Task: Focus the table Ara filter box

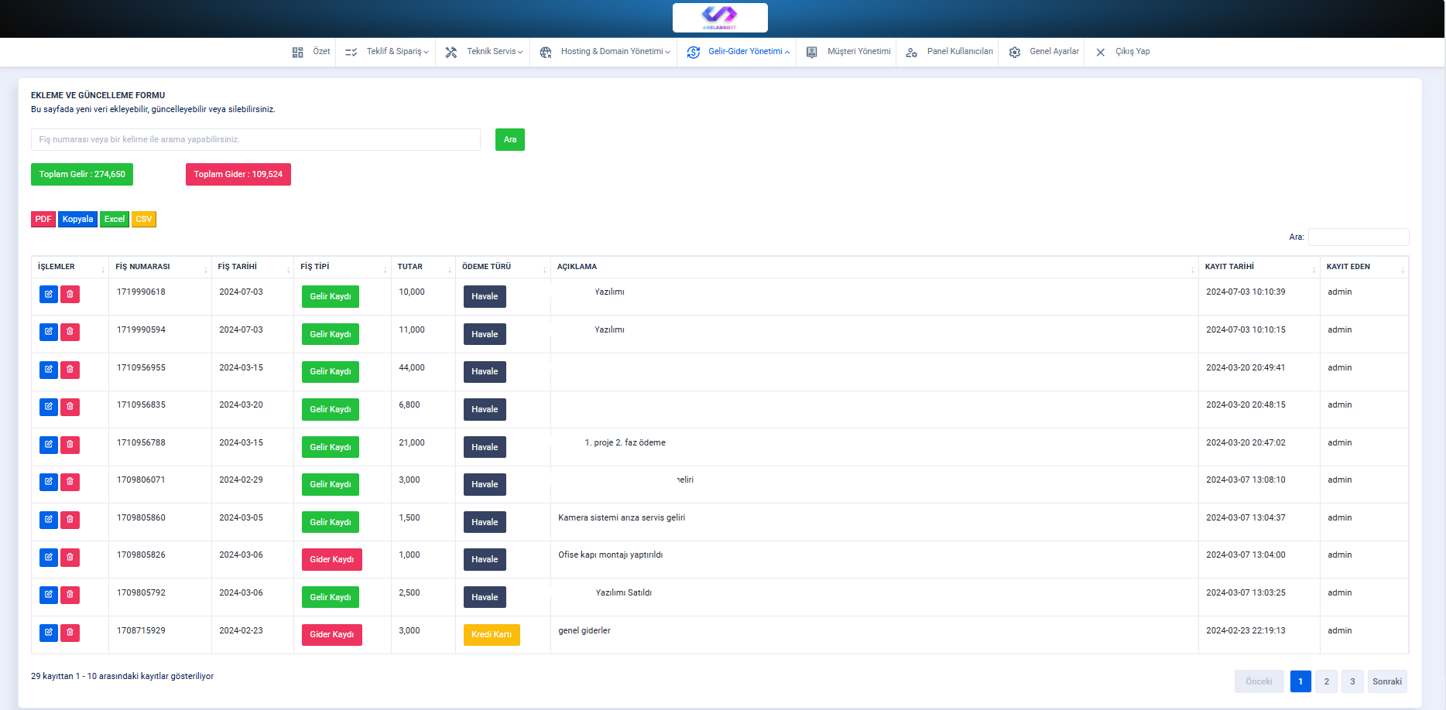Action: pyautogui.click(x=1359, y=237)
